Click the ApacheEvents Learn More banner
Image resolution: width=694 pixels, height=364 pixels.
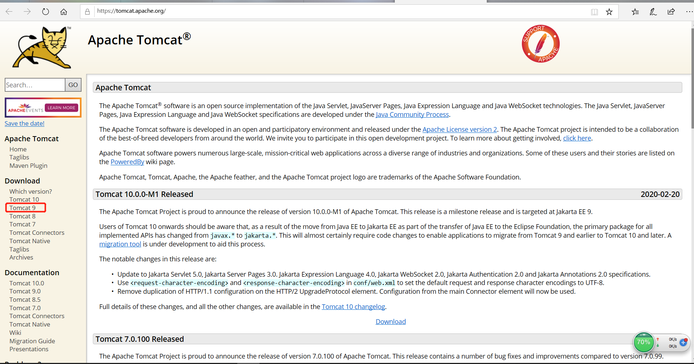pyautogui.click(x=43, y=108)
